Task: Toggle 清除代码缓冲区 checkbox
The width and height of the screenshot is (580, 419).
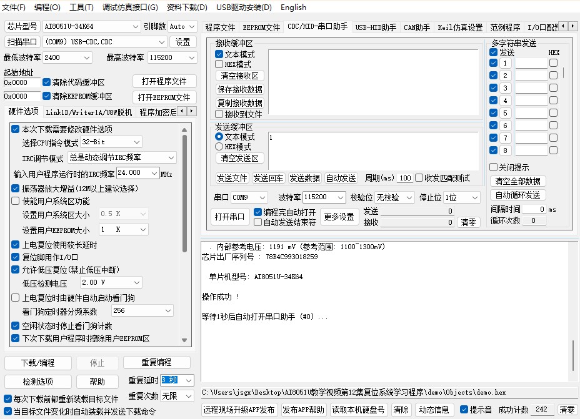Action: click(47, 82)
